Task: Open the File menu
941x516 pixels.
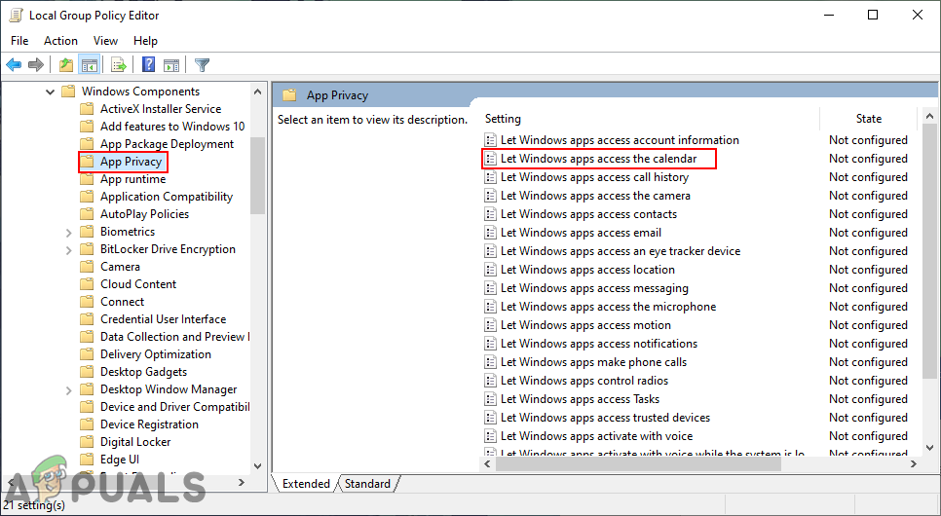Action: 19,40
